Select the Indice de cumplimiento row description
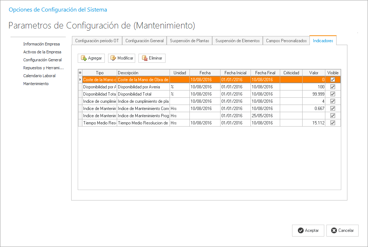Screen dimensions: 368x247 (143, 101)
